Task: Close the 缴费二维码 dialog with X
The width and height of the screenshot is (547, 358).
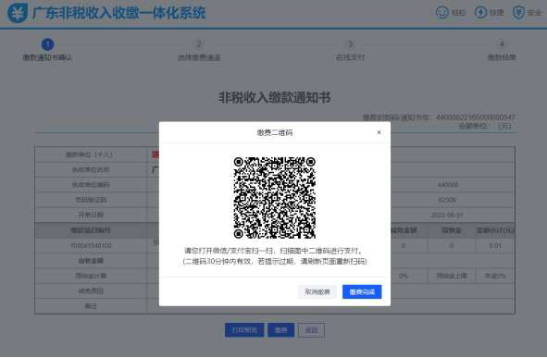Action: tap(379, 132)
